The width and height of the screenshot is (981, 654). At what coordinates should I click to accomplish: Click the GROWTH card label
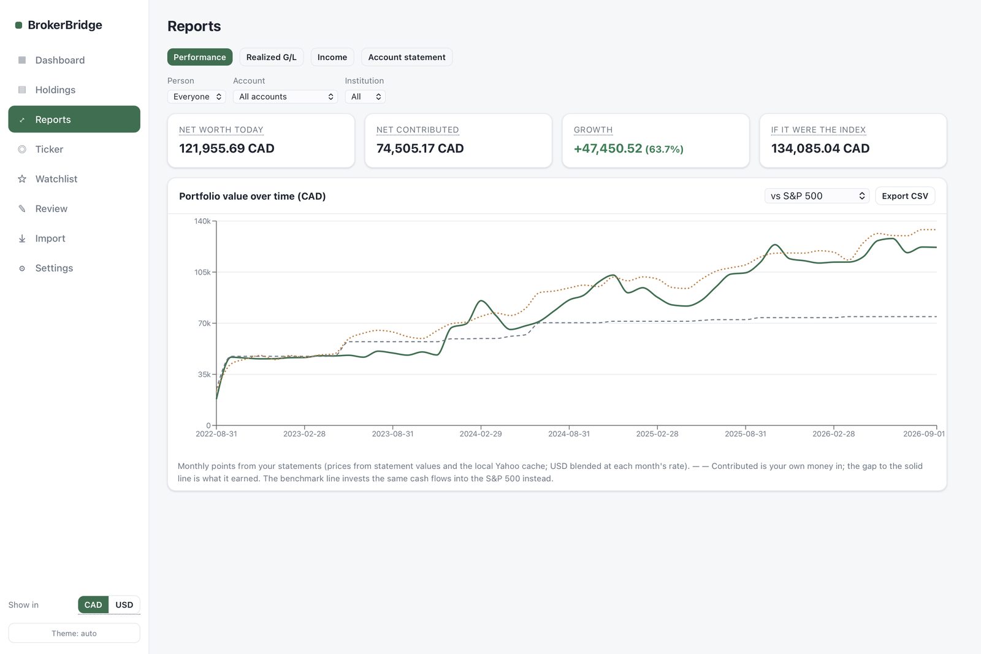pyautogui.click(x=593, y=130)
